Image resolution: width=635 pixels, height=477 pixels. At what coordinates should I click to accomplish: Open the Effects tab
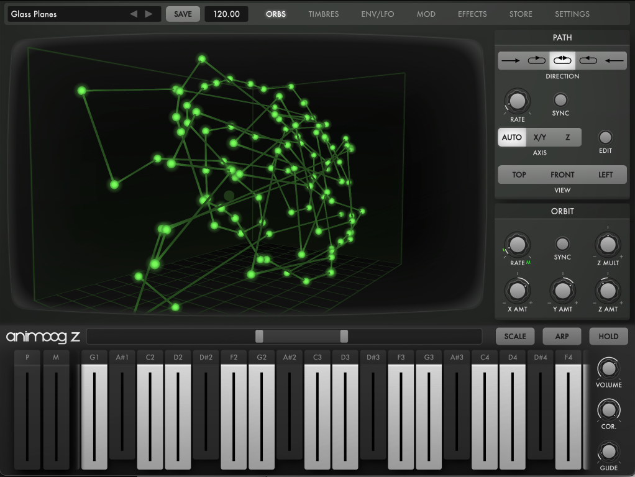[472, 14]
